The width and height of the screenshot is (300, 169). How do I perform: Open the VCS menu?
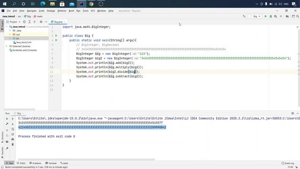pyautogui.click(x=93, y=11)
